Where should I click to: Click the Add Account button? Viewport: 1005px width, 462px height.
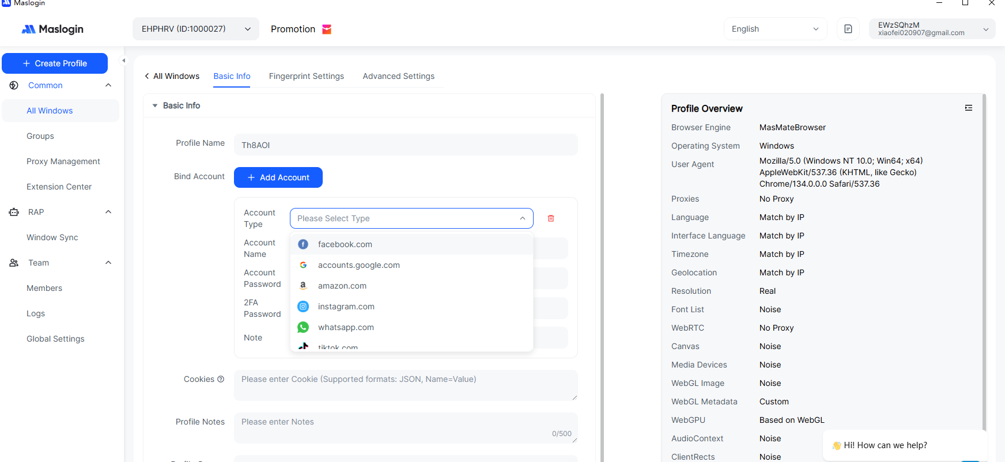click(x=278, y=177)
